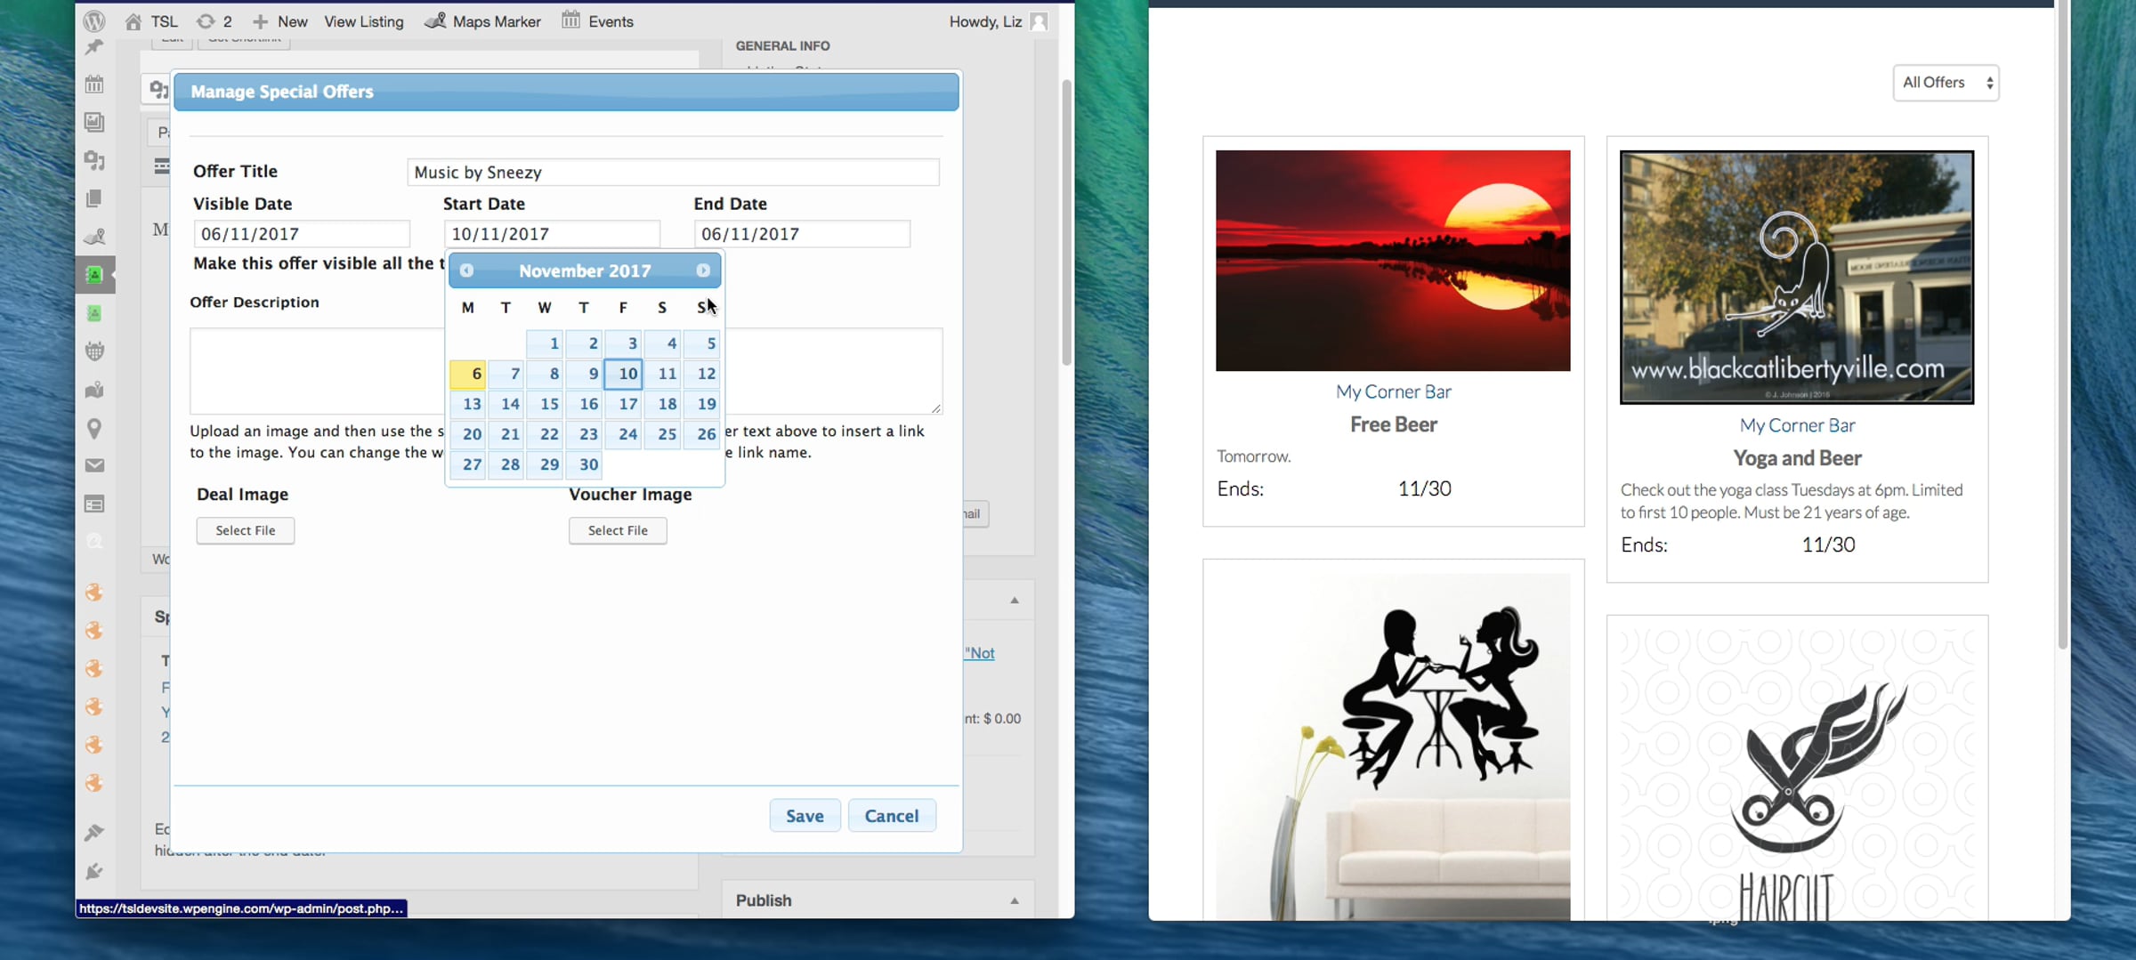Viewport: 2136px width, 960px height.
Task: Open the form list sidebar icon
Action: click(94, 504)
